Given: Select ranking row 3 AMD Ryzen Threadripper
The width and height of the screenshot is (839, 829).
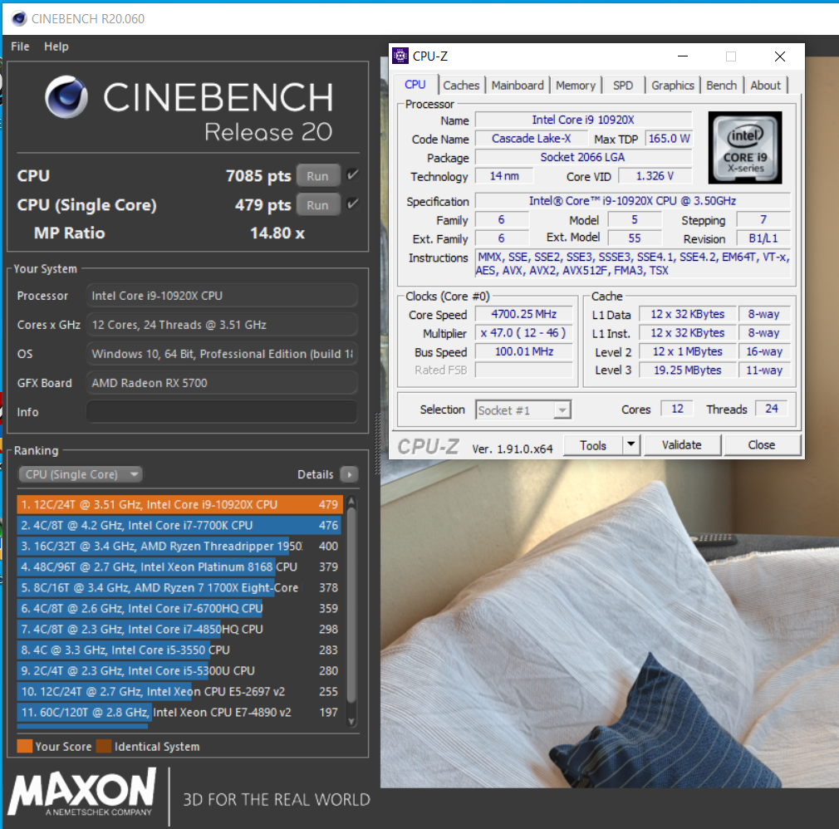Looking at the screenshot, I should (x=179, y=546).
